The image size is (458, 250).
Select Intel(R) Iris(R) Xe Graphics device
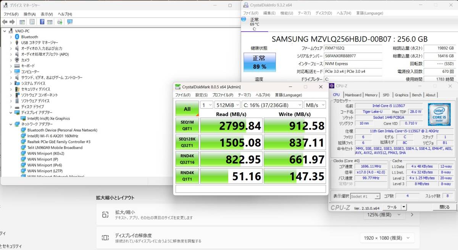48,119
